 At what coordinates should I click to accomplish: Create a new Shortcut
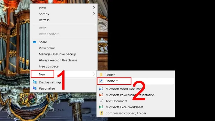pyautogui.click(x=136, y=81)
